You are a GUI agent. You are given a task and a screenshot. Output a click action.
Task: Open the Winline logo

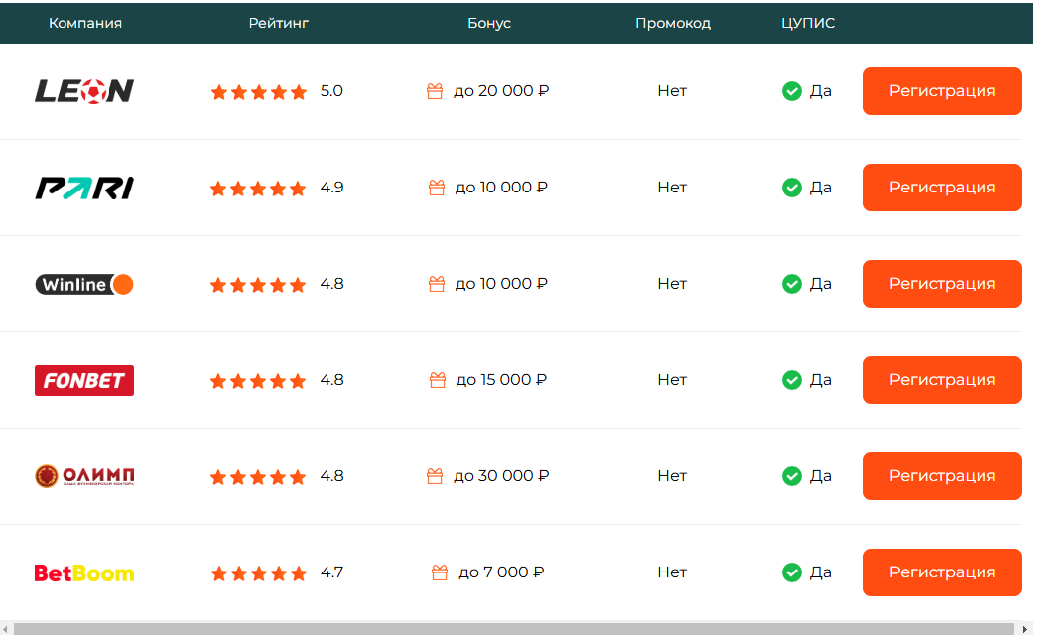[x=84, y=285]
